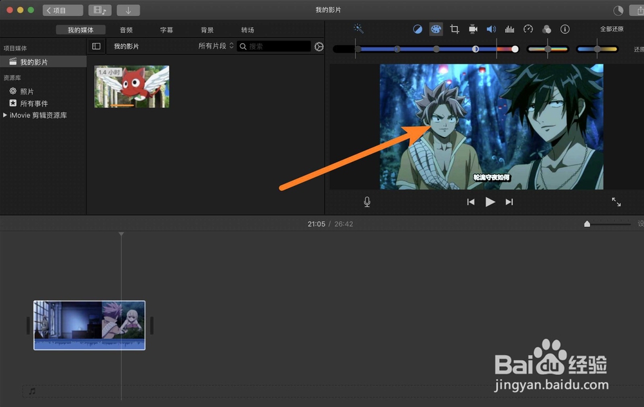Switch to the 转场 tab
This screenshot has height=407, width=644.
[249, 28]
